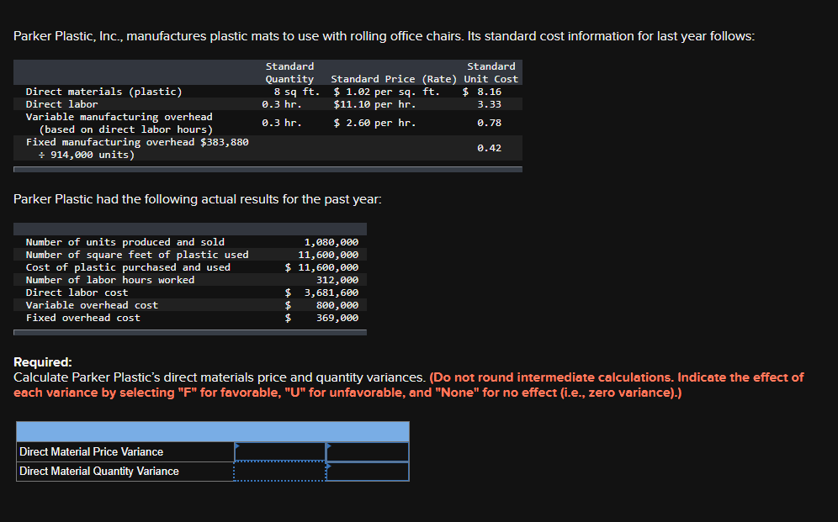
Task: Click the '÷ 914,000 units)' text
Action: (x=87, y=155)
